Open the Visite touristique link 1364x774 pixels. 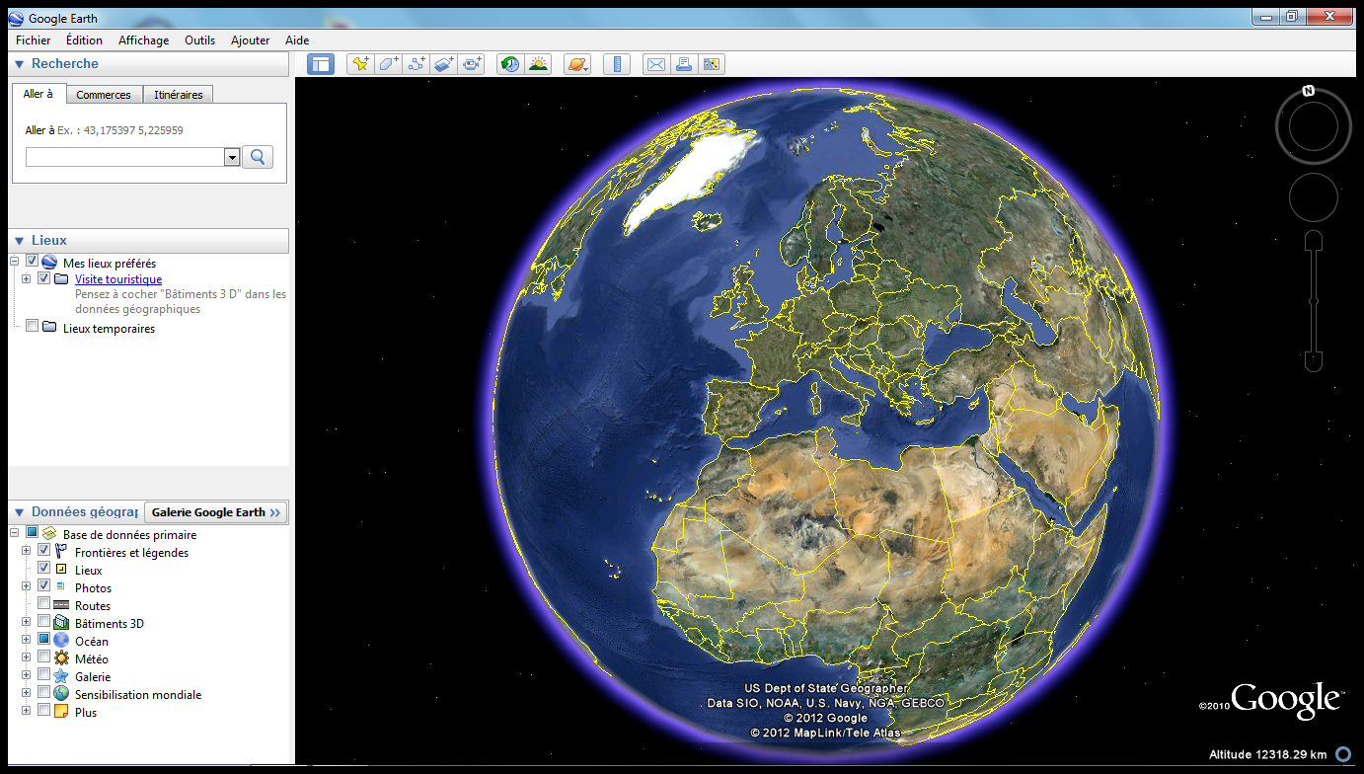[x=118, y=279]
